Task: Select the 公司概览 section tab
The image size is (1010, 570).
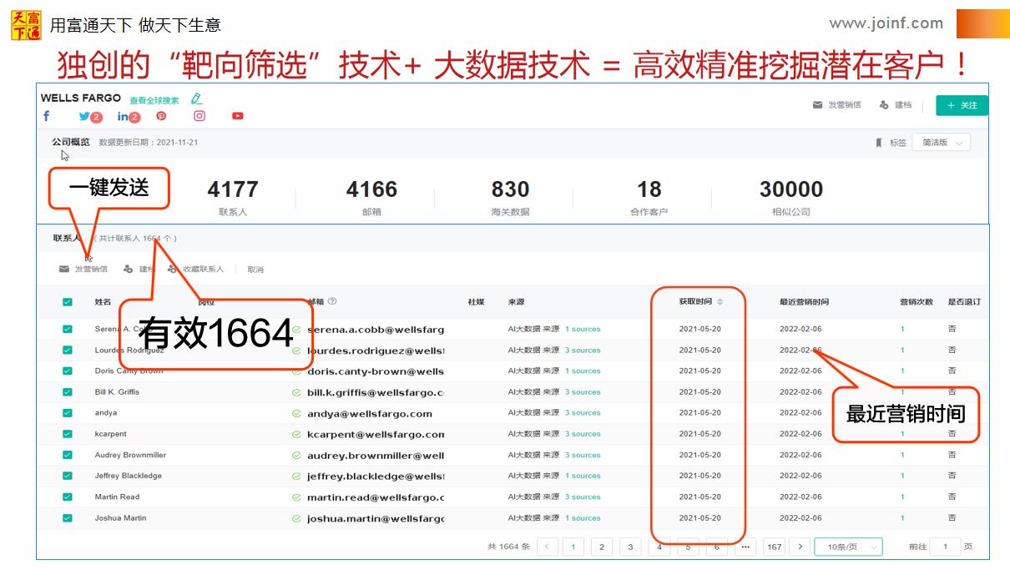Action: click(x=71, y=142)
